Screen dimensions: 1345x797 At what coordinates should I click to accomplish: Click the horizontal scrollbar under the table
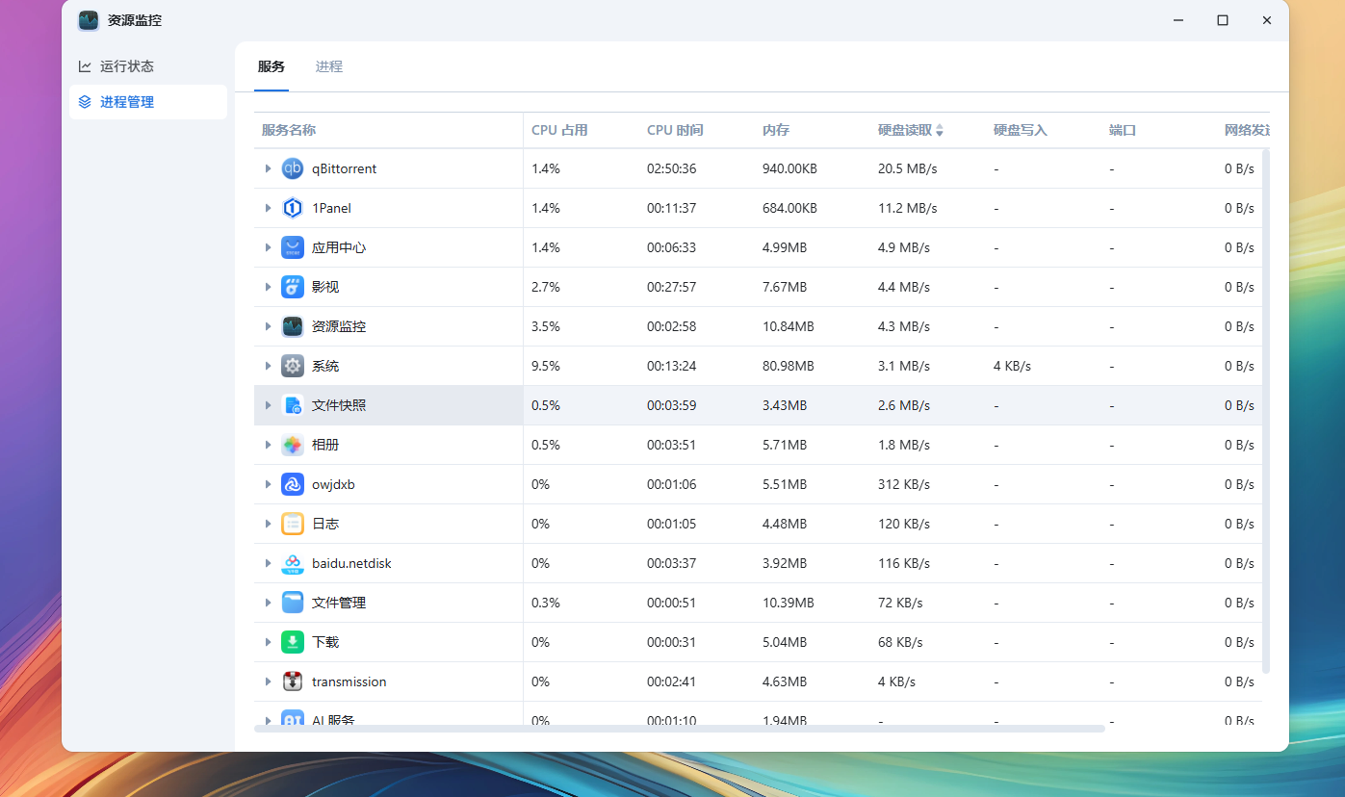[680, 729]
